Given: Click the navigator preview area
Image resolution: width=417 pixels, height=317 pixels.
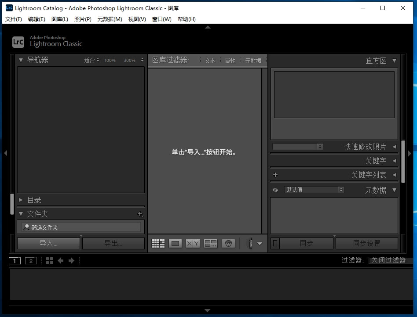Looking at the screenshot, I should 81,130.
